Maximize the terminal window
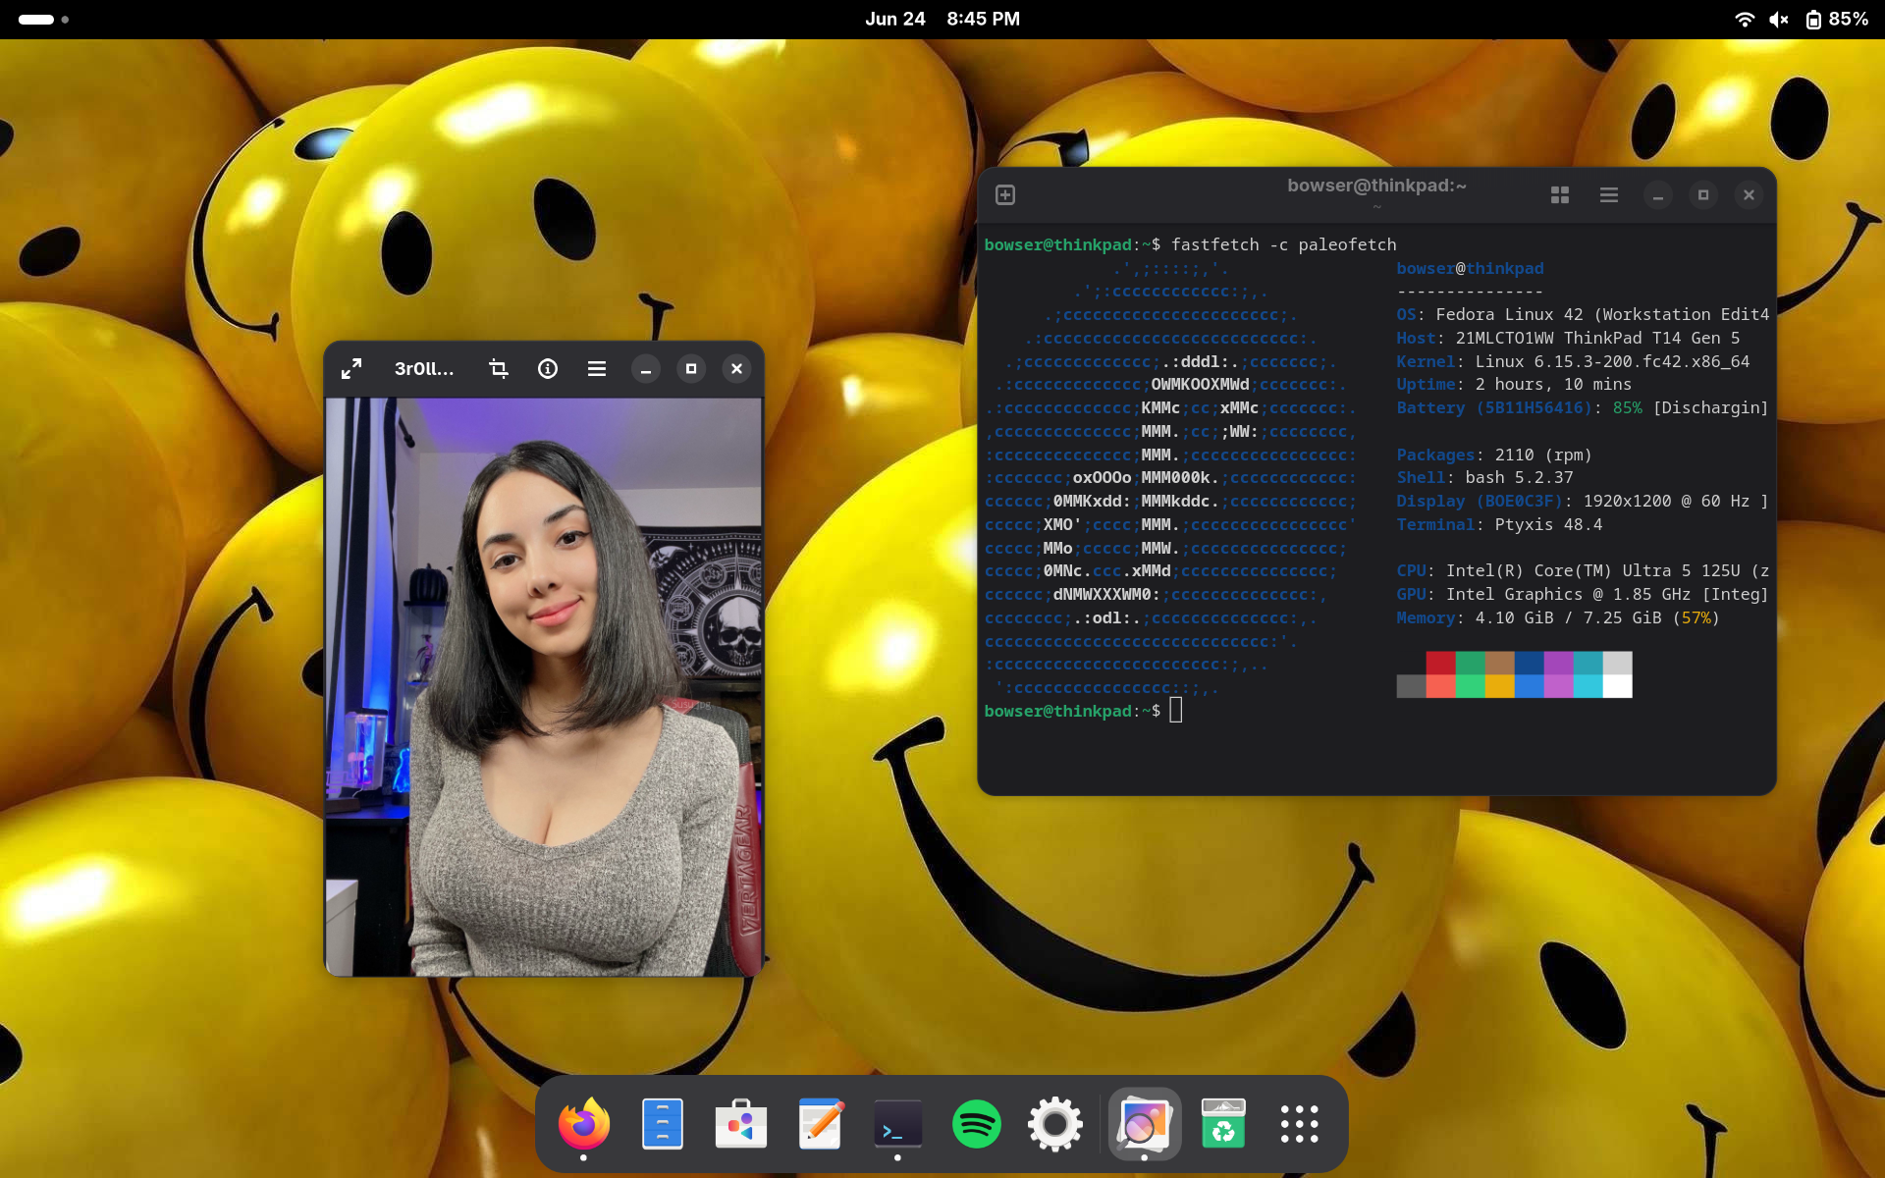 point(1703,195)
